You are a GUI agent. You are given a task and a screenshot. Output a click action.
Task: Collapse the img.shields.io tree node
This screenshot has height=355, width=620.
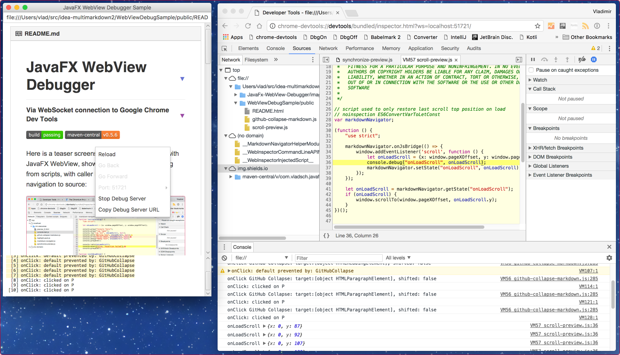[226, 168]
